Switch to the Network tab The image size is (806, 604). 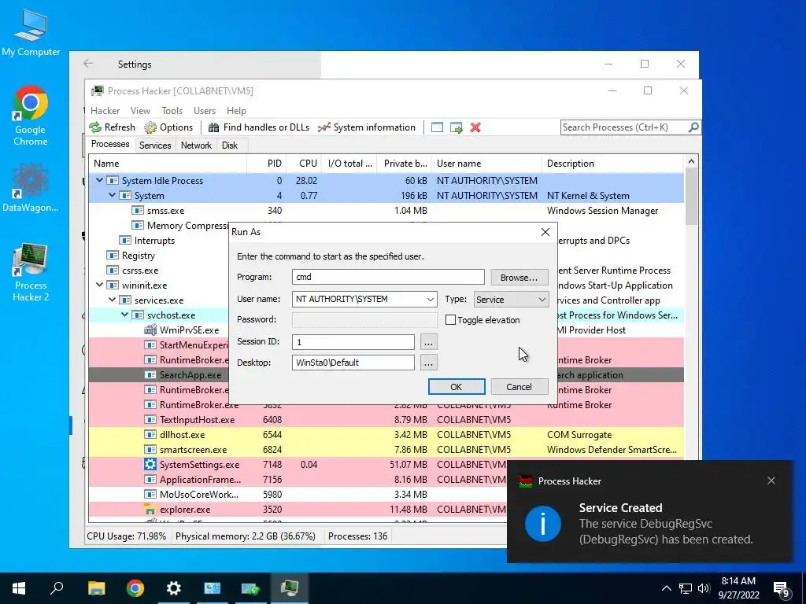196,145
